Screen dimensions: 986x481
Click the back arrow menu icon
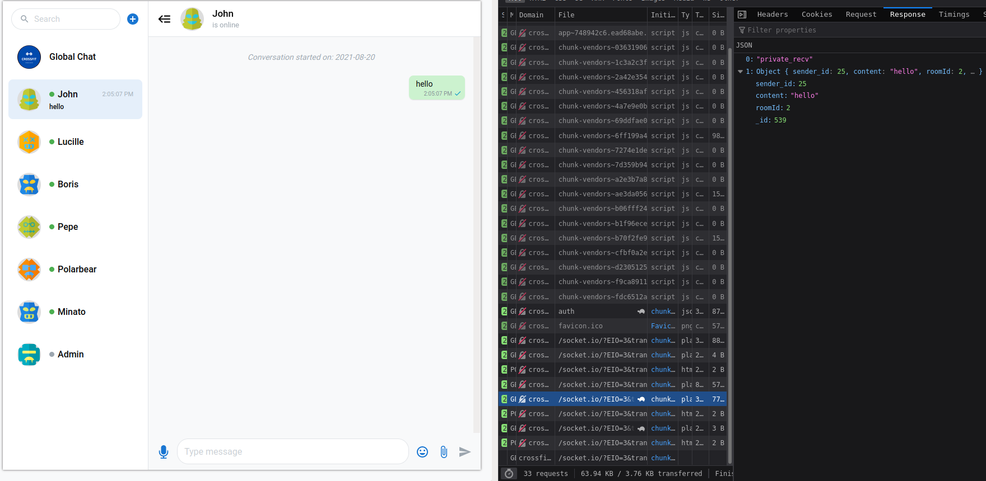pyautogui.click(x=164, y=19)
